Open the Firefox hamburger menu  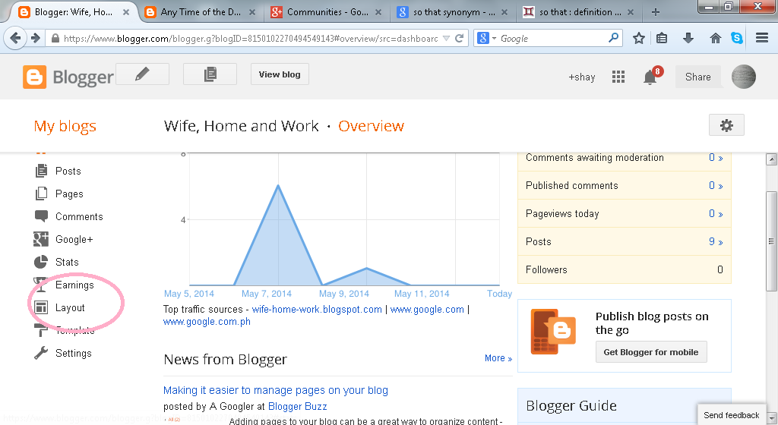click(x=762, y=38)
